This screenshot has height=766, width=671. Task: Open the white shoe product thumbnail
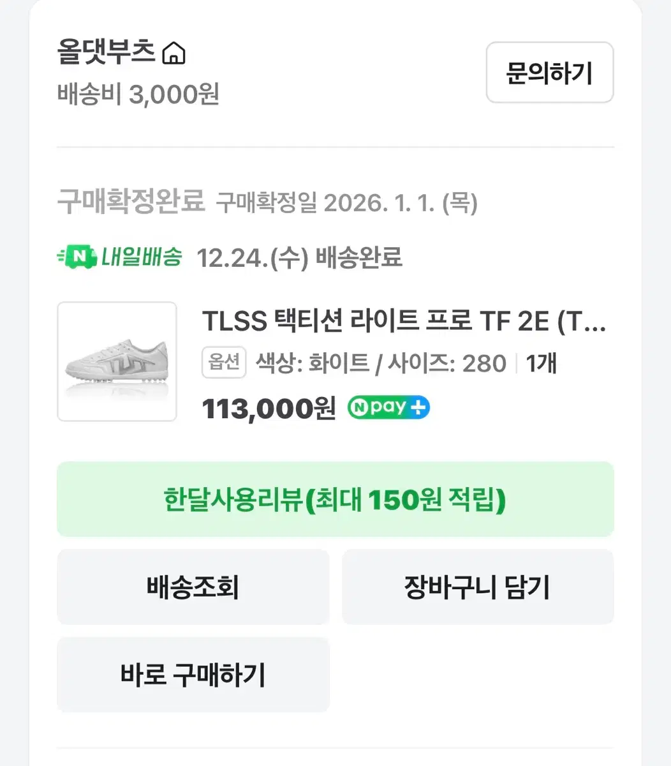point(117,361)
